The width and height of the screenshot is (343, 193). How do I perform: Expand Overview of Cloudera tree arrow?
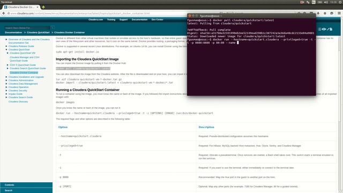[x=6, y=39]
